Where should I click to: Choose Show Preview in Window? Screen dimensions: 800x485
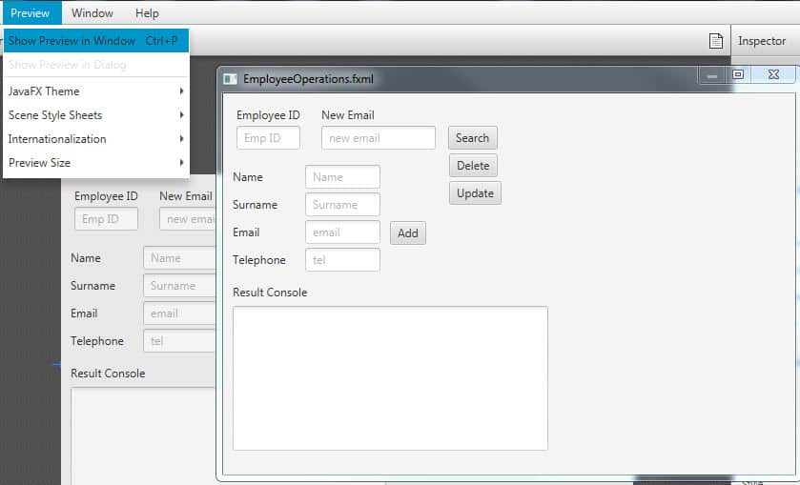coord(96,41)
